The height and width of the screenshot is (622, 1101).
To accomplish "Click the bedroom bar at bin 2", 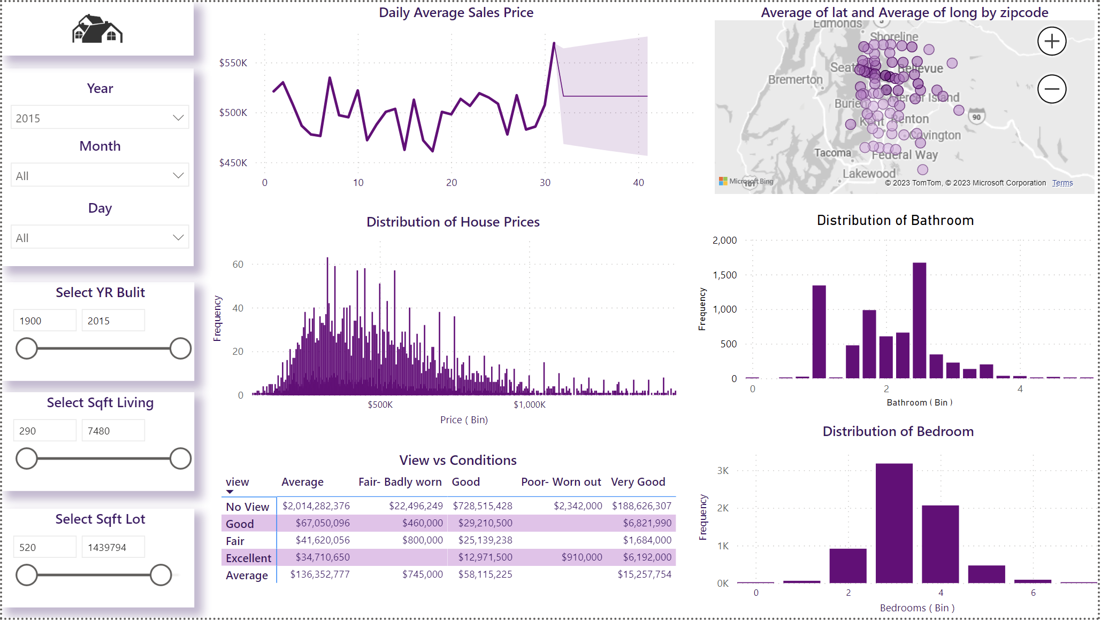I will (848, 566).
